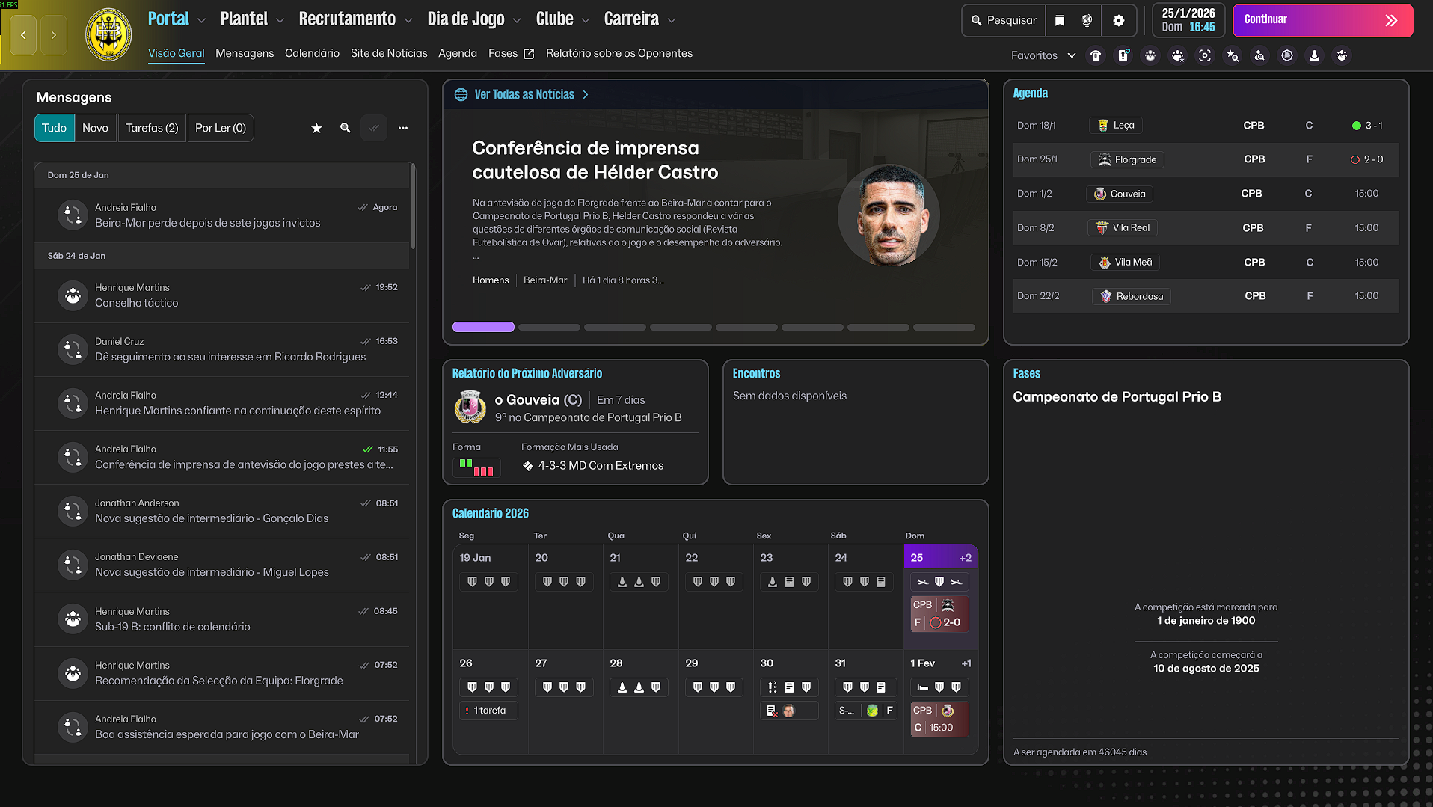Select the second news carousel indicator
The image size is (1433, 807).
(x=549, y=327)
